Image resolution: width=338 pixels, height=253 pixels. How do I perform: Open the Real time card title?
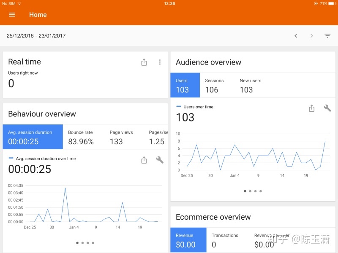click(x=25, y=62)
